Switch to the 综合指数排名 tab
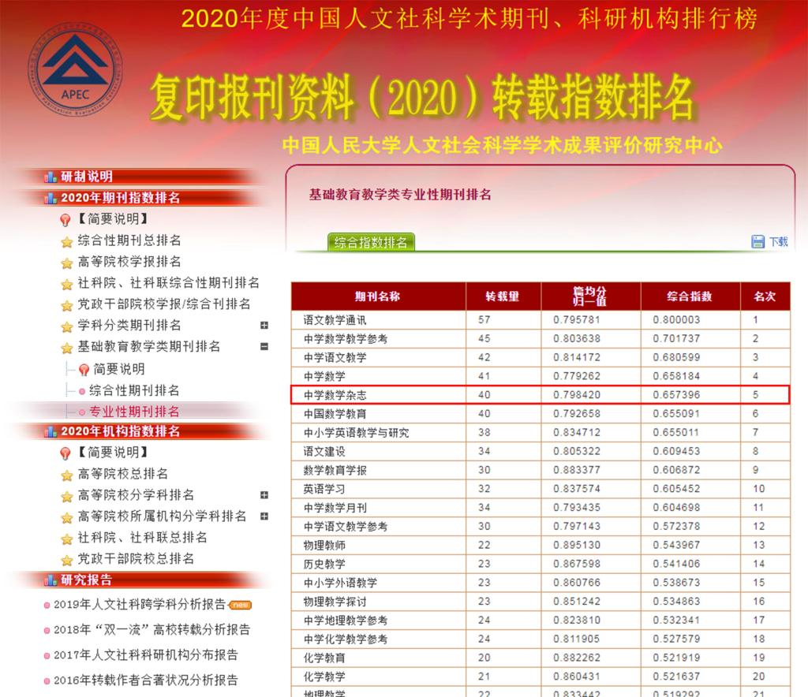The height and width of the screenshot is (697, 808). coord(371,242)
